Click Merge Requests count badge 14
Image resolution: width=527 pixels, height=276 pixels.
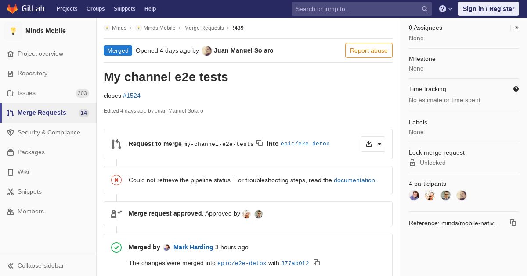pos(84,113)
